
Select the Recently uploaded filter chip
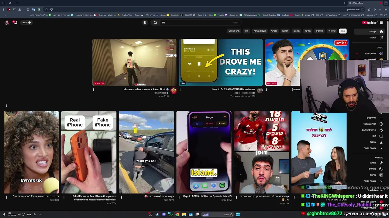260,31
